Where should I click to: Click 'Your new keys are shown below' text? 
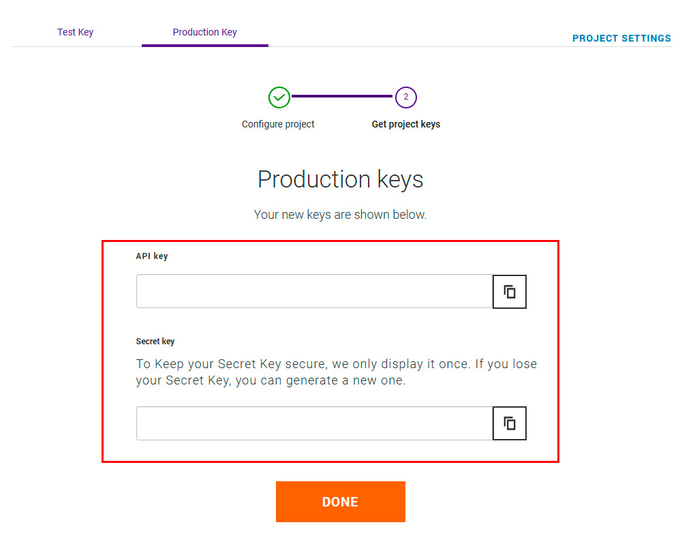340,215
